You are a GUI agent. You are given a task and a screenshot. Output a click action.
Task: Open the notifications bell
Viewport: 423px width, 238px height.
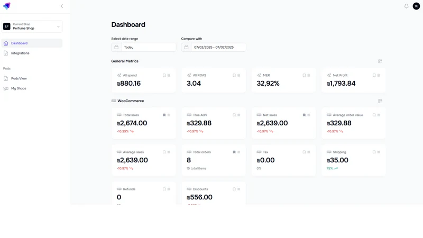pos(406,6)
